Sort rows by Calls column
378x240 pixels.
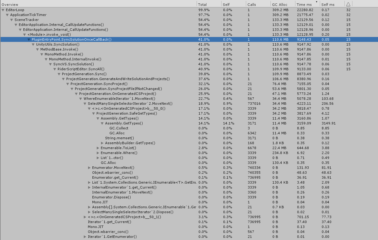tap(258, 4)
